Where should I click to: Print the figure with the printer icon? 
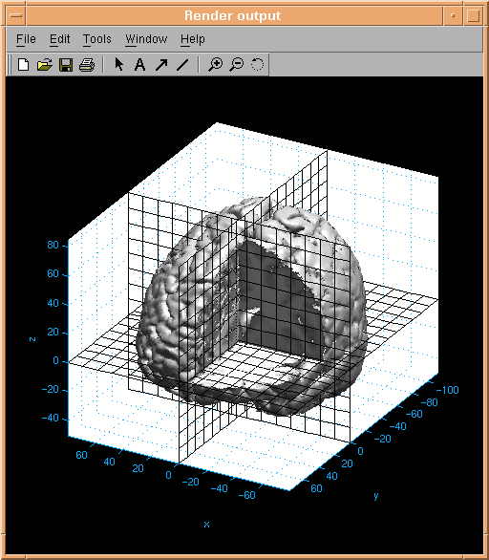pos(87,65)
